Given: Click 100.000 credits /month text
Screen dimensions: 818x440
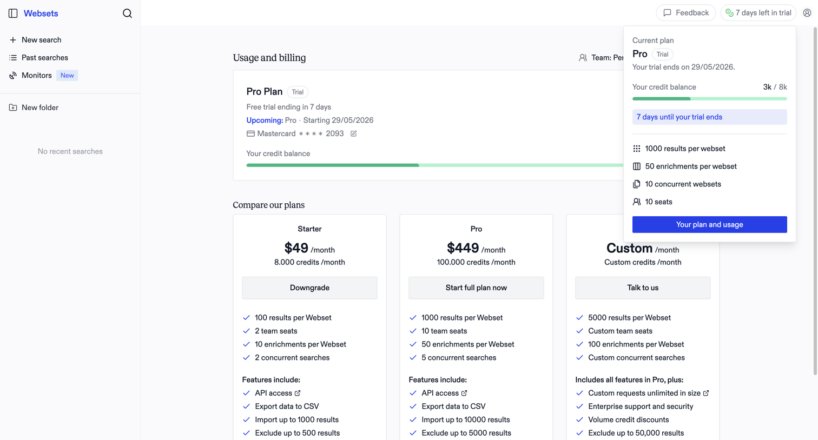Looking at the screenshot, I should pyautogui.click(x=476, y=263).
